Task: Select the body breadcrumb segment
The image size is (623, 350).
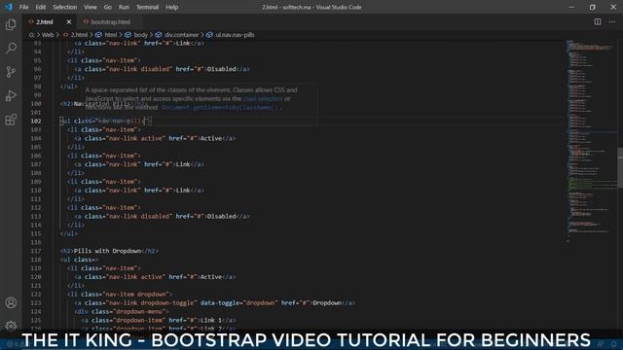Action: click(x=140, y=35)
